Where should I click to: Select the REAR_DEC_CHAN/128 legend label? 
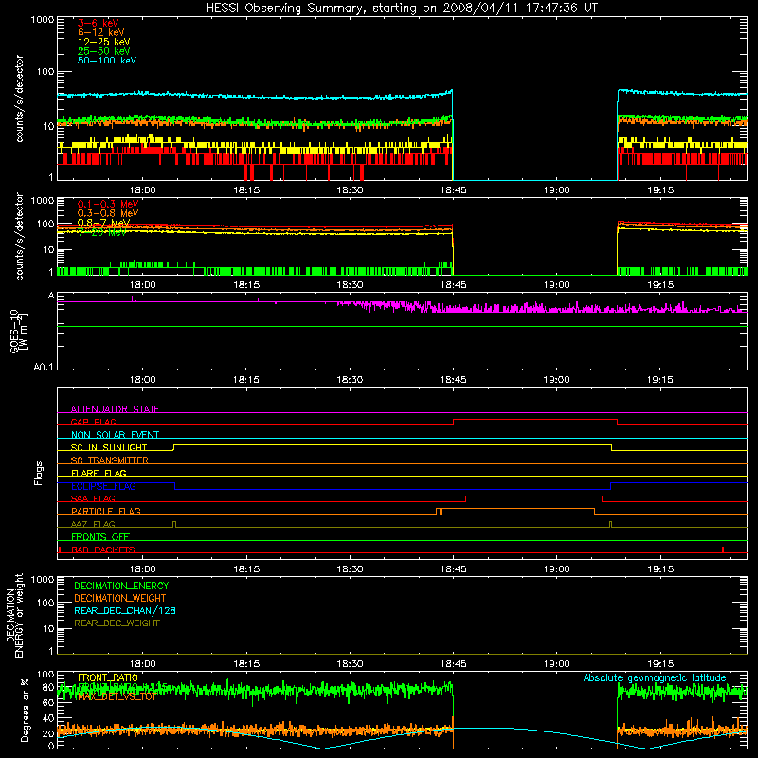[x=125, y=610]
